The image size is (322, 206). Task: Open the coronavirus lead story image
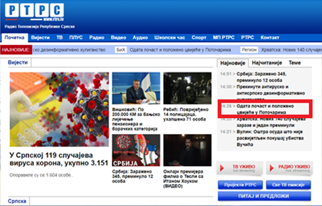pos(59,109)
